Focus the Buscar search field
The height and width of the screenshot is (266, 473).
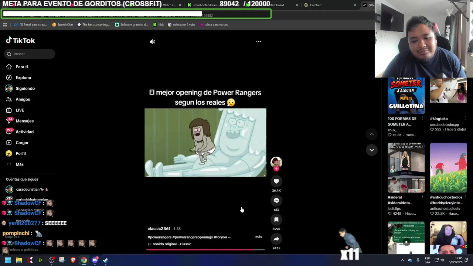click(x=30, y=54)
